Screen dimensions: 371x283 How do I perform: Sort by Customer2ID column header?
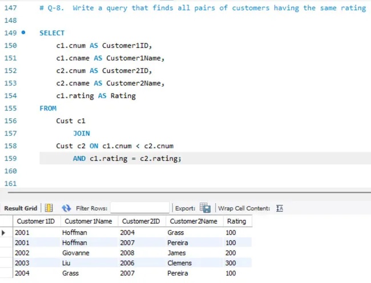click(x=141, y=221)
